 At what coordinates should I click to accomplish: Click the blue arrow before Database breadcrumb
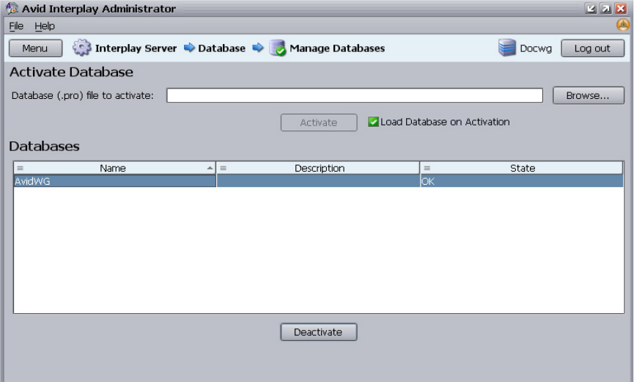tap(189, 48)
